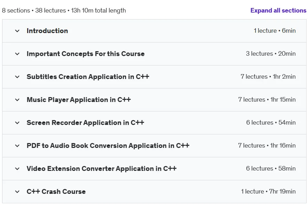Expand Subtitles Creation Application chevron
Screen dimensions: 308x205
[17, 77]
